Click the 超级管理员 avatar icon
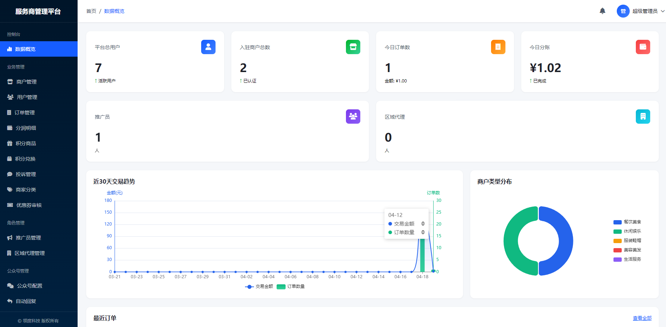The width and height of the screenshot is (666, 327). [x=623, y=11]
